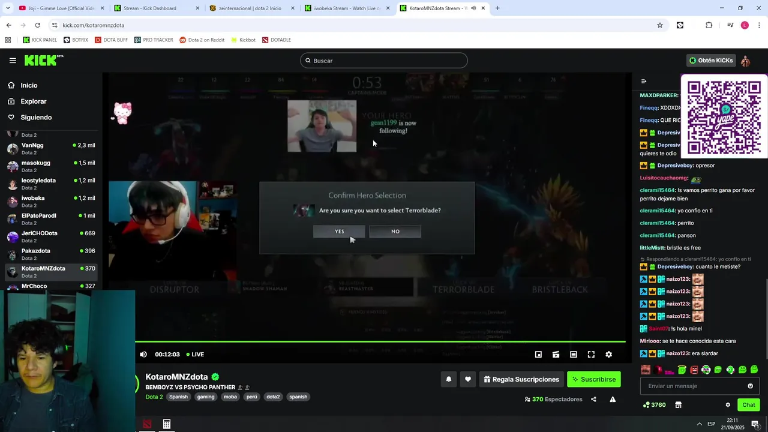This screenshot has height=432, width=768.
Task: Open the Dota 2 on Reddit bookmark
Action: (202, 40)
